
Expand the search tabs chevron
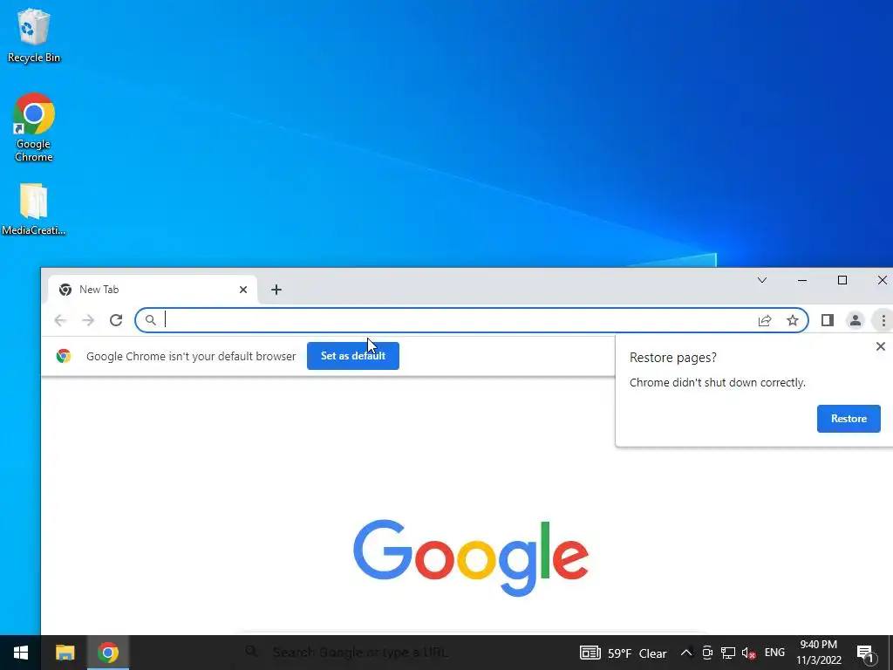(762, 280)
